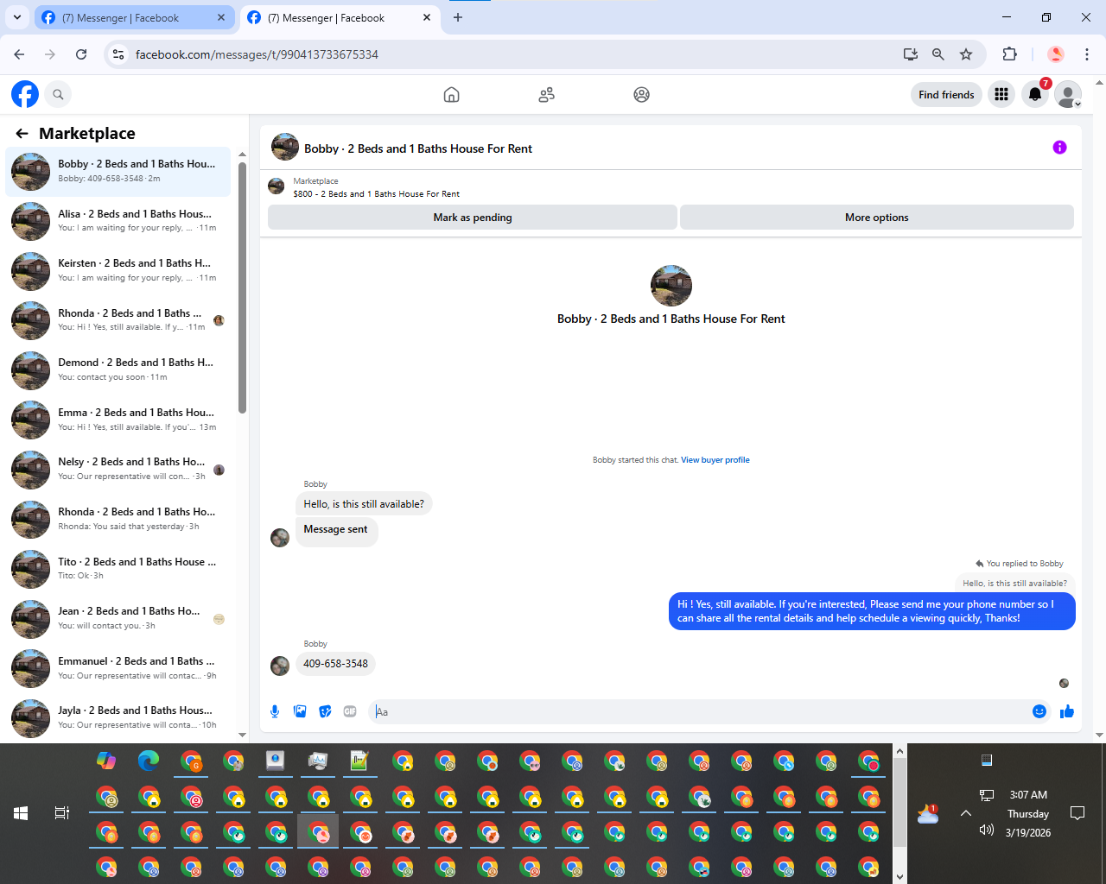Open the volume speaker tray icon
Screen dimensions: 1106x884
[986, 830]
